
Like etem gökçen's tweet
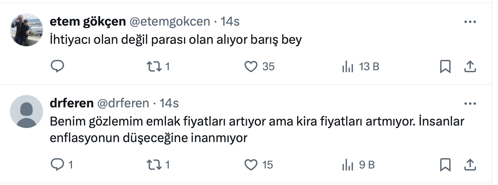[x=251, y=66]
